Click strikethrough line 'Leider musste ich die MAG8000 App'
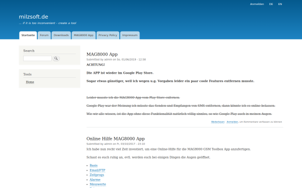 [133, 97]
